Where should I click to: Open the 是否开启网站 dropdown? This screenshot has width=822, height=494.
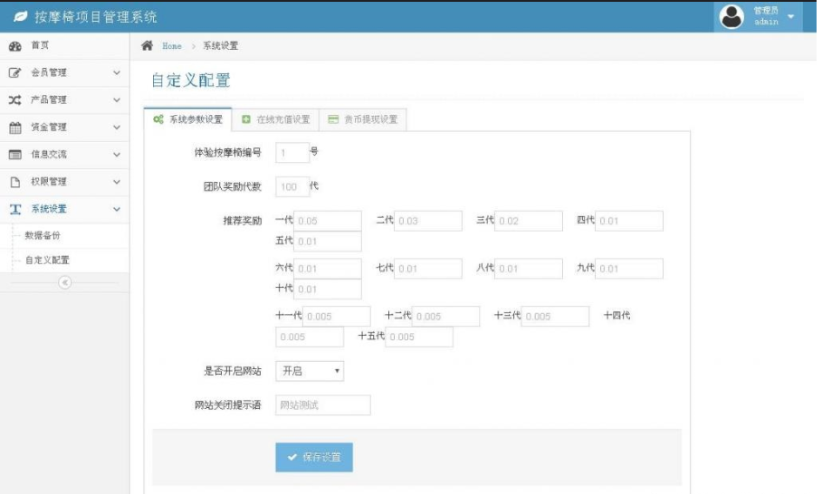(310, 371)
